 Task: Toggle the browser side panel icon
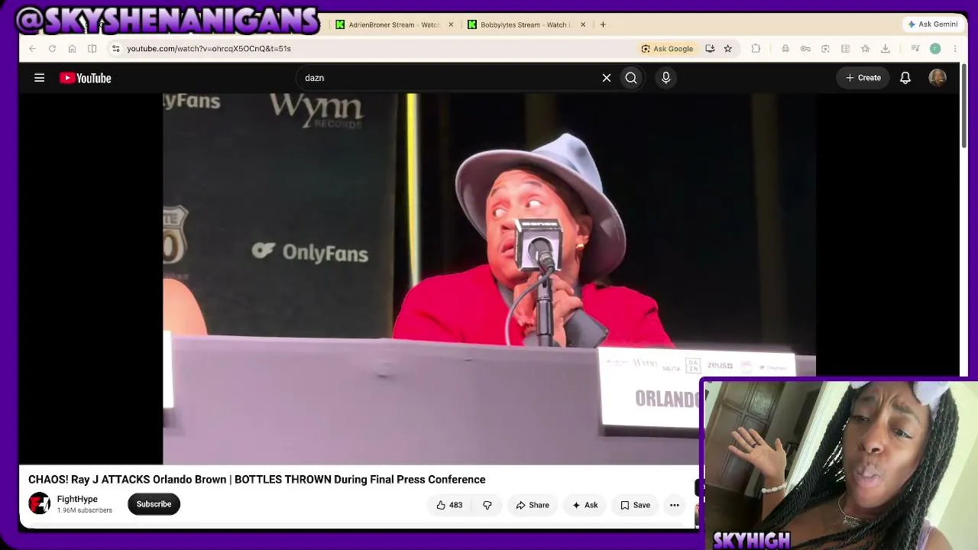92,49
